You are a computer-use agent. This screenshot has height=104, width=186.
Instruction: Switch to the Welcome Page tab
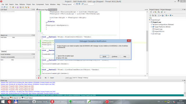42,10
